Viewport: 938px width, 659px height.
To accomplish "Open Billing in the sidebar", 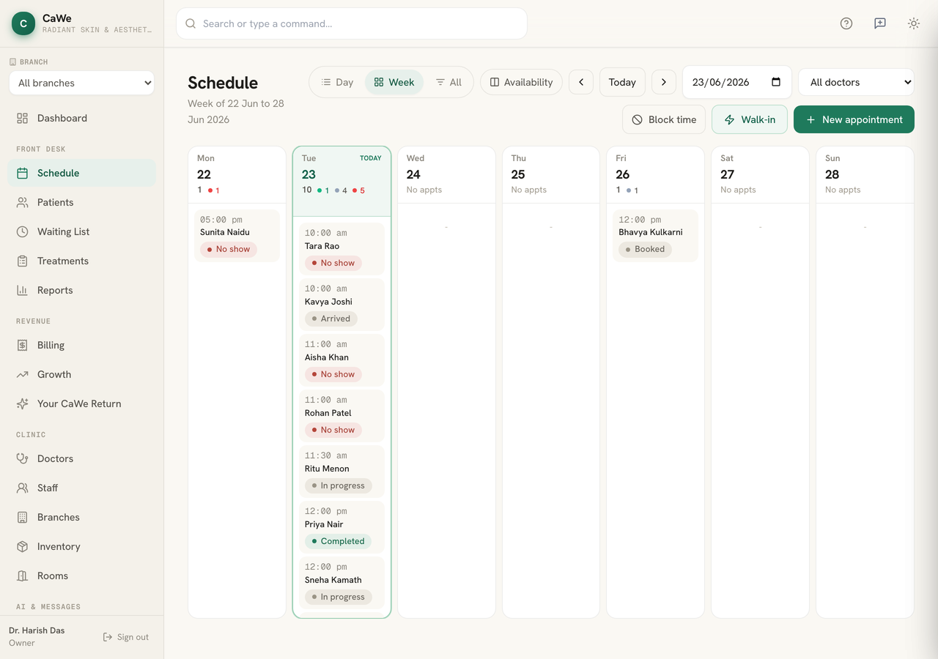I will [x=81, y=345].
